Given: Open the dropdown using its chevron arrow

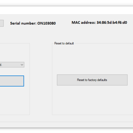Looking at the screenshot, I should [x=22, y=65].
